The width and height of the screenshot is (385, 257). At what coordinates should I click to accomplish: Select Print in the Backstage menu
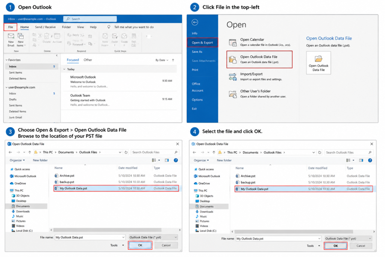195,70
